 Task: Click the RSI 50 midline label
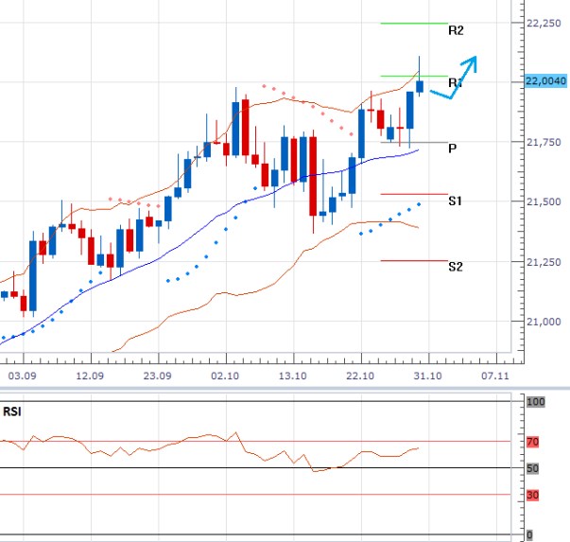click(532, 468)
